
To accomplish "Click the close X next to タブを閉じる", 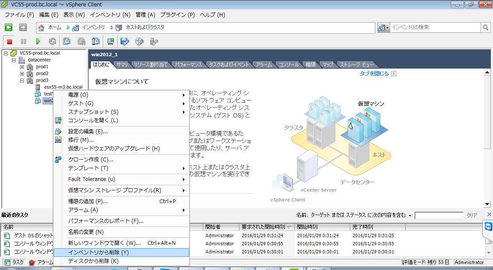I will pos(394,74).
